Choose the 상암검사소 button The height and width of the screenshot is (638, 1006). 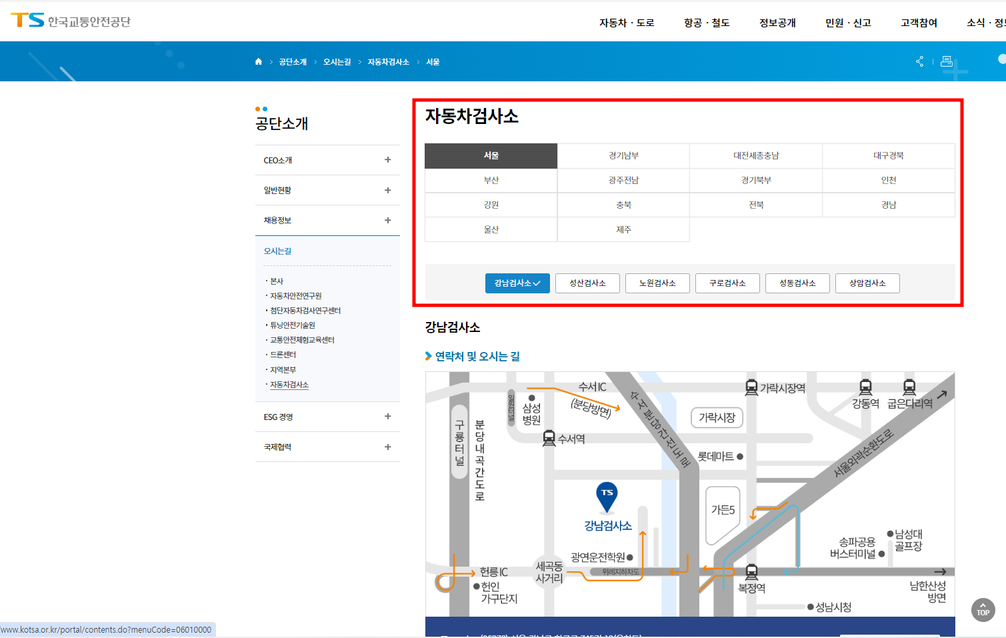click(x=867, y=283)
